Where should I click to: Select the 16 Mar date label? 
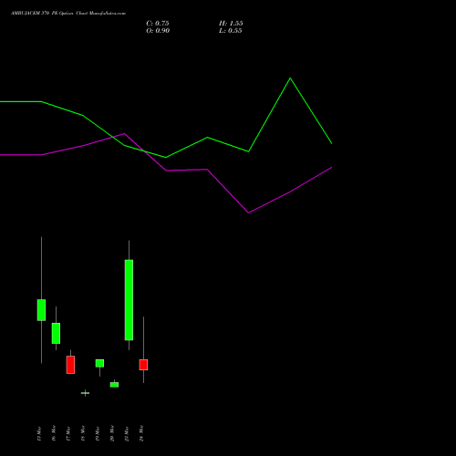click(54, 433)
